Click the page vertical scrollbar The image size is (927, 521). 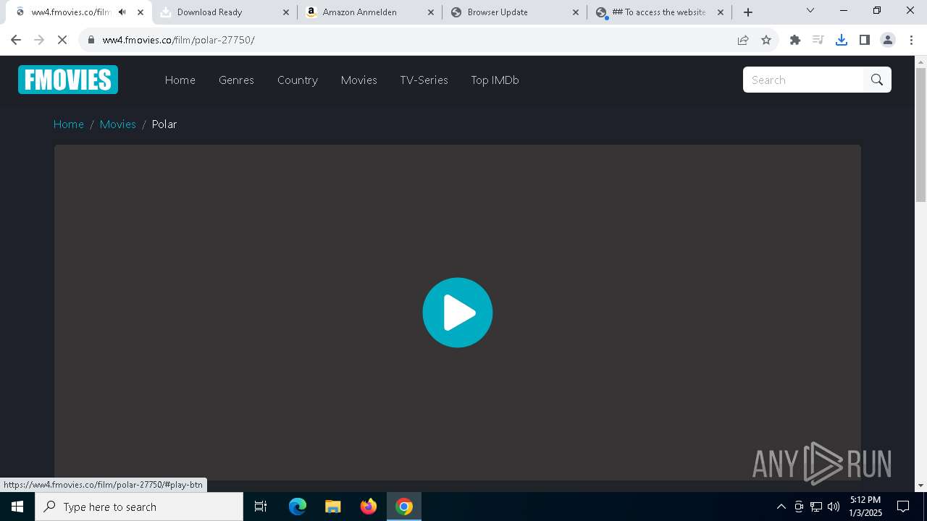click(x=921, y=135)
